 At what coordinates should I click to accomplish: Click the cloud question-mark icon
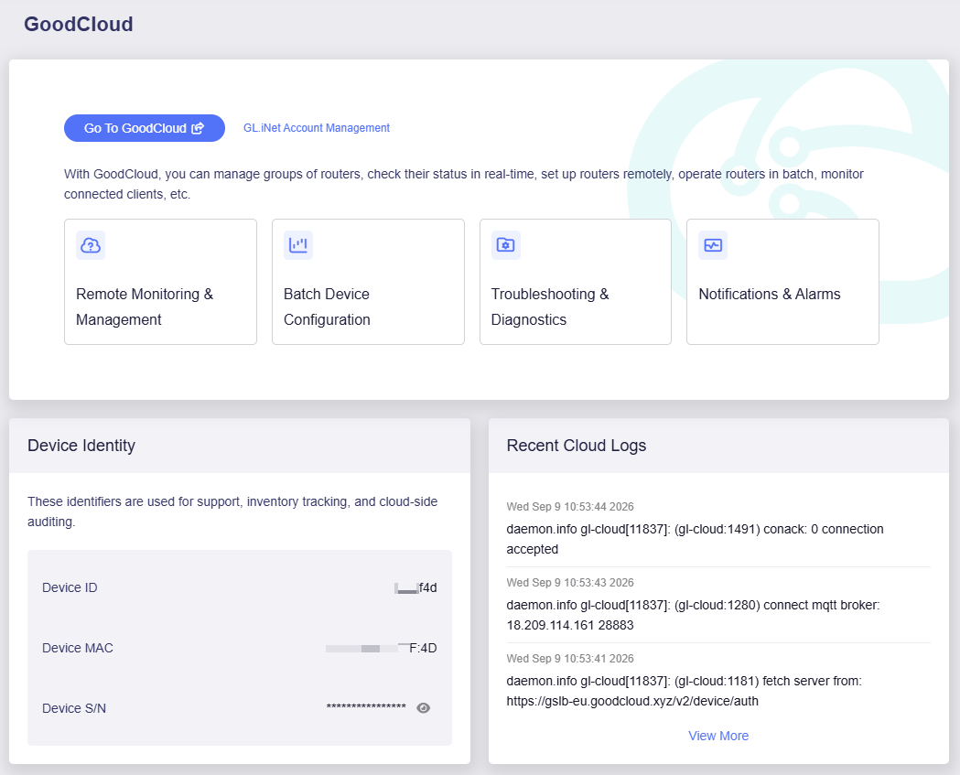(x=91, y=245)
